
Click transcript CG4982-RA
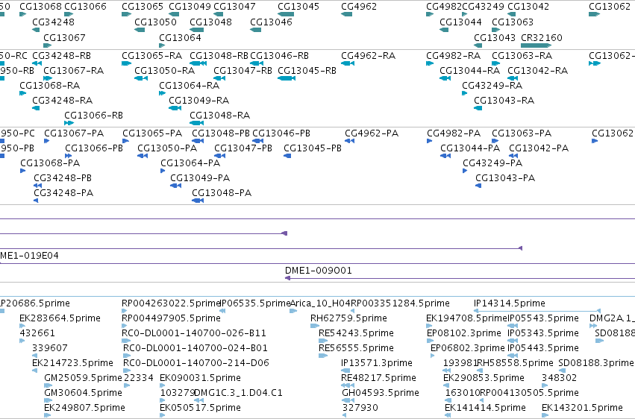453,56
